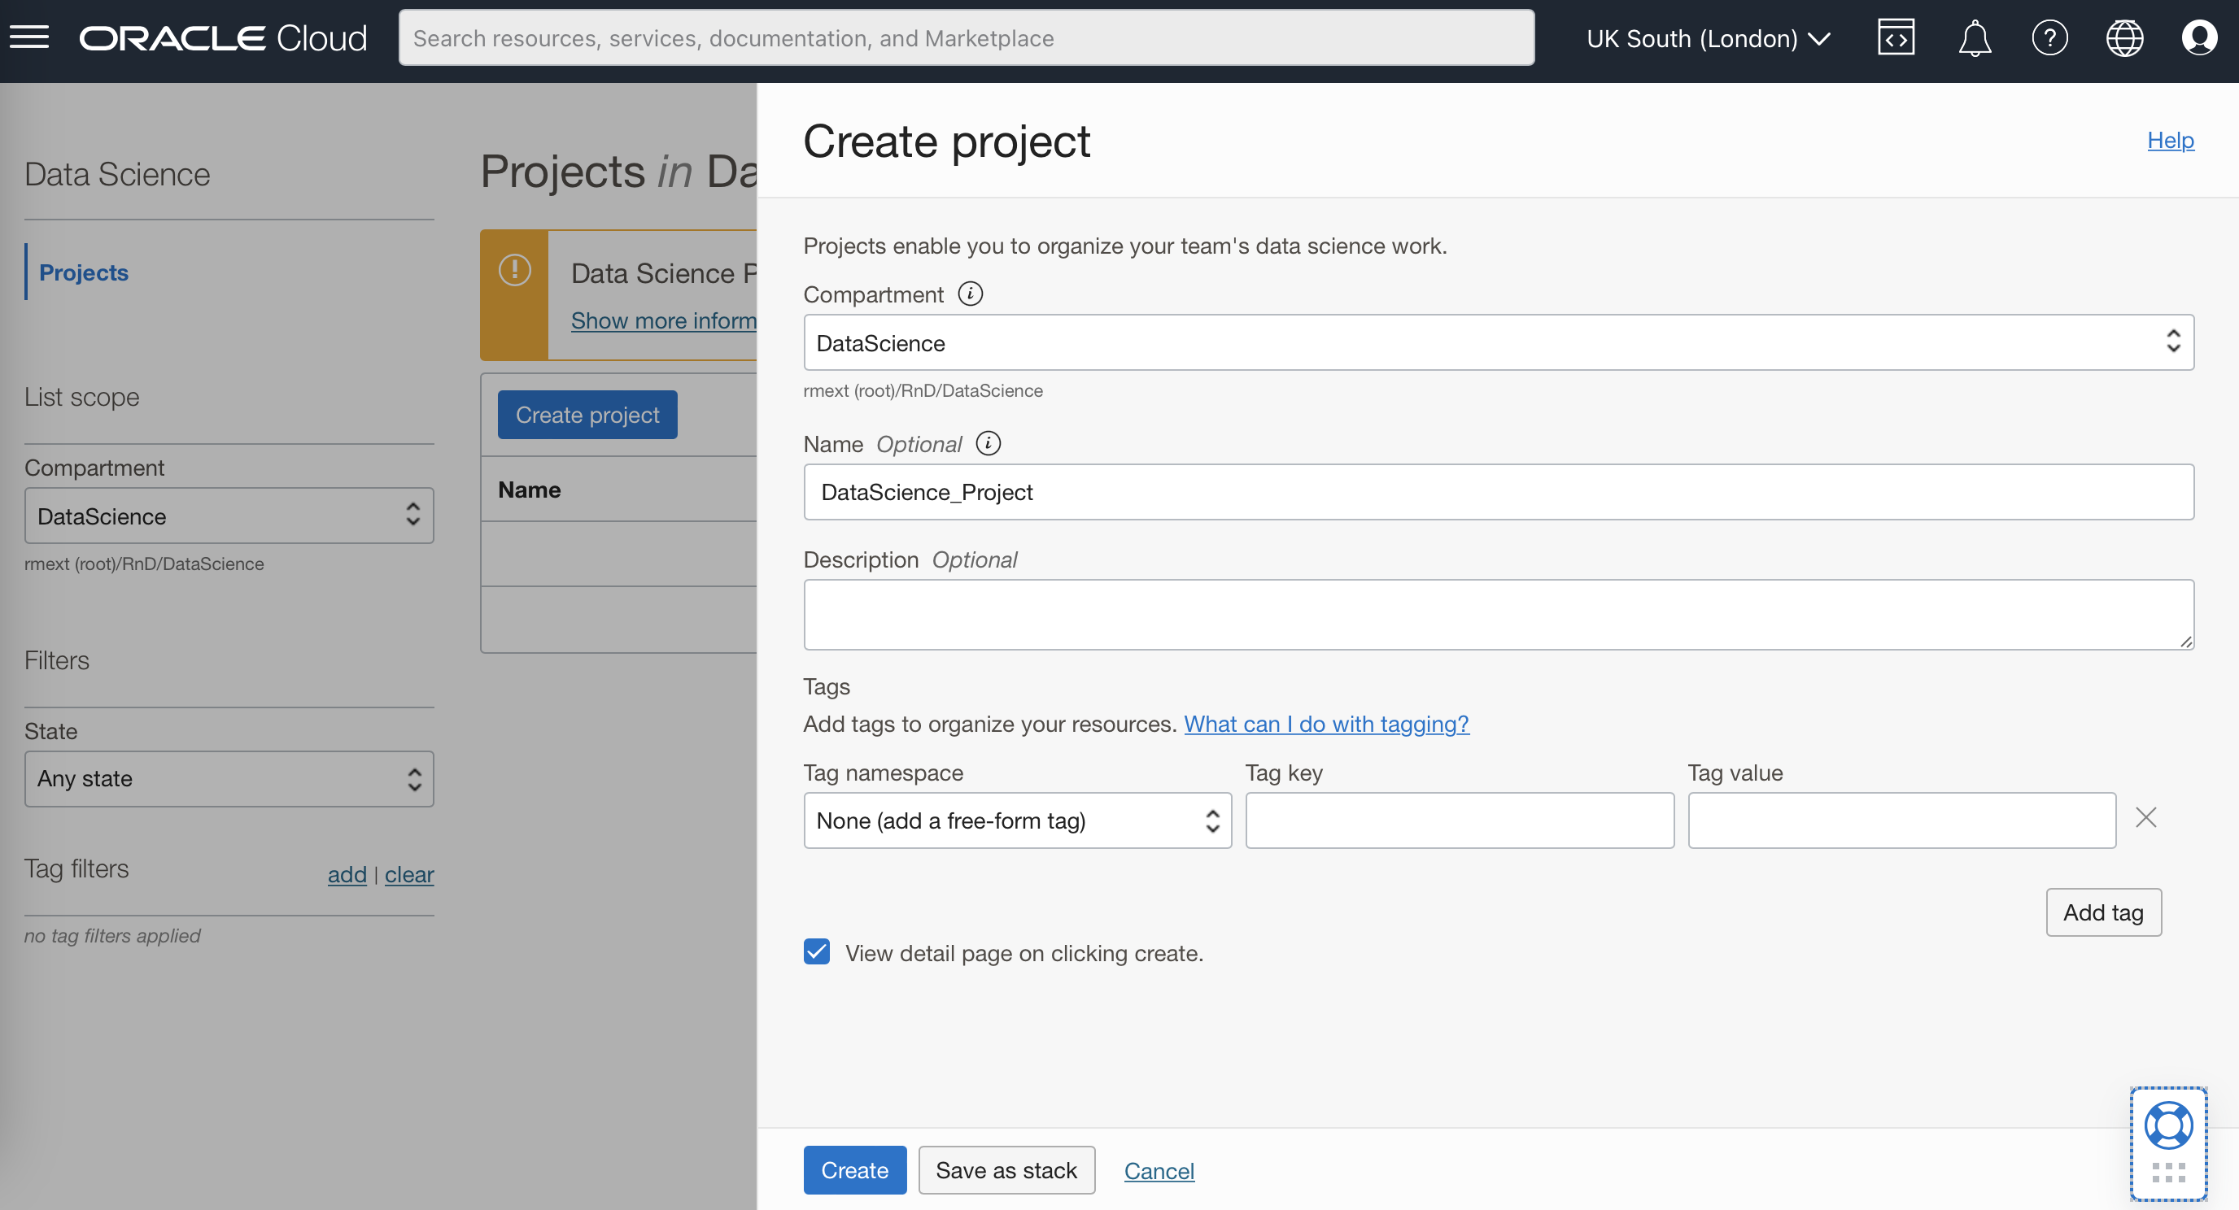Click the Save as stack button
Image resolution: width=2239 pixels, height=1210 pixels.
tap(1006, 1169)
